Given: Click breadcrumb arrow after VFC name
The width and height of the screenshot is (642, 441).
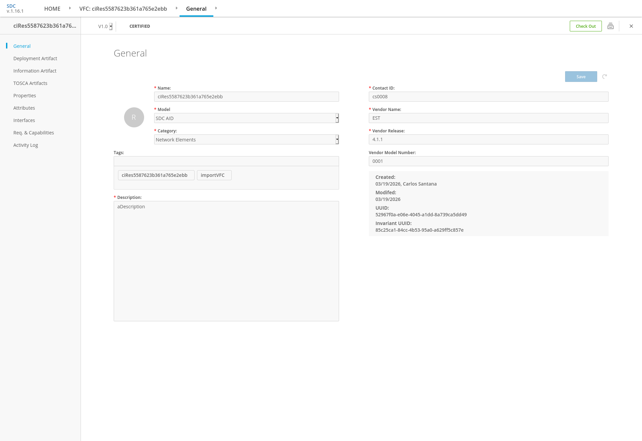Looking at the screenshot, I should click(x=177, y=8).
